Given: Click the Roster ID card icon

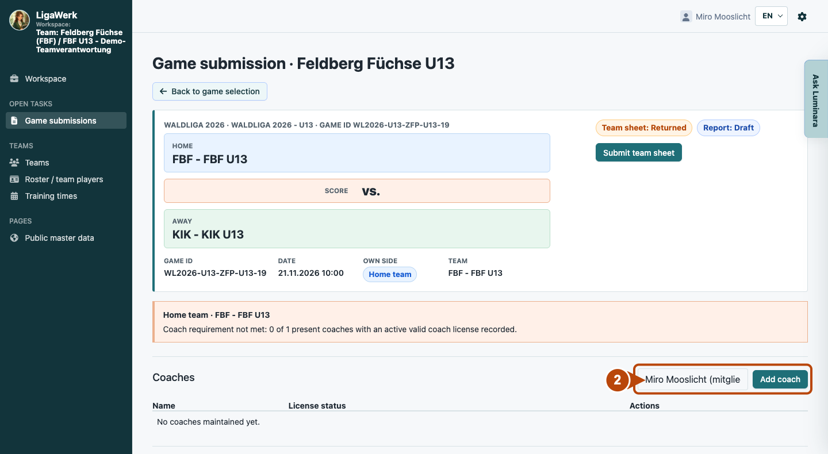Looking at the screenshot, I should click(x=14, y=179).
